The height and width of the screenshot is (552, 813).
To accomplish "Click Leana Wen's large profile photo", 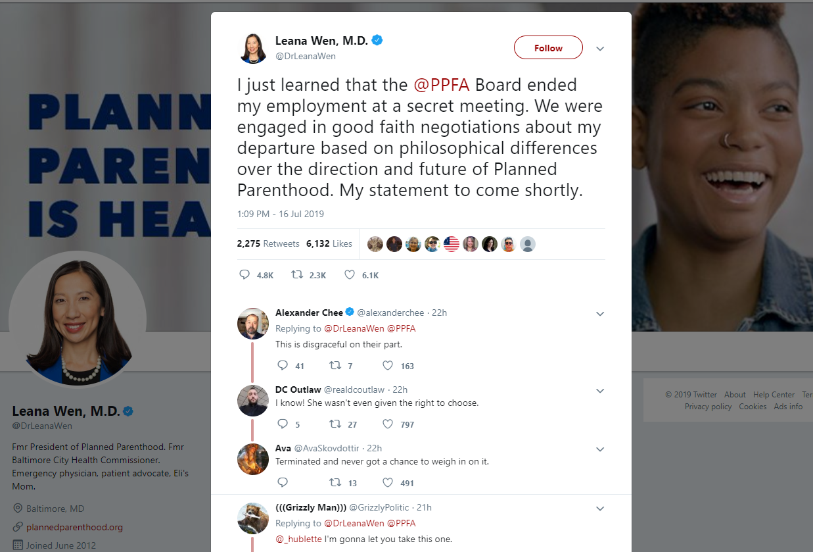I will click(78, 320).
